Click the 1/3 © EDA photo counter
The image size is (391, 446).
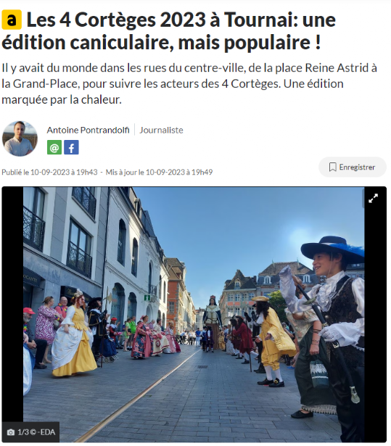[30, 432]
